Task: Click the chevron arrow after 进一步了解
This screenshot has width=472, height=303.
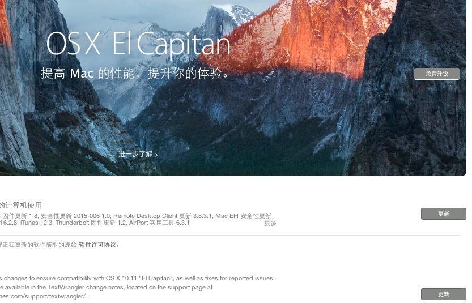Action: tap(156, 155)
